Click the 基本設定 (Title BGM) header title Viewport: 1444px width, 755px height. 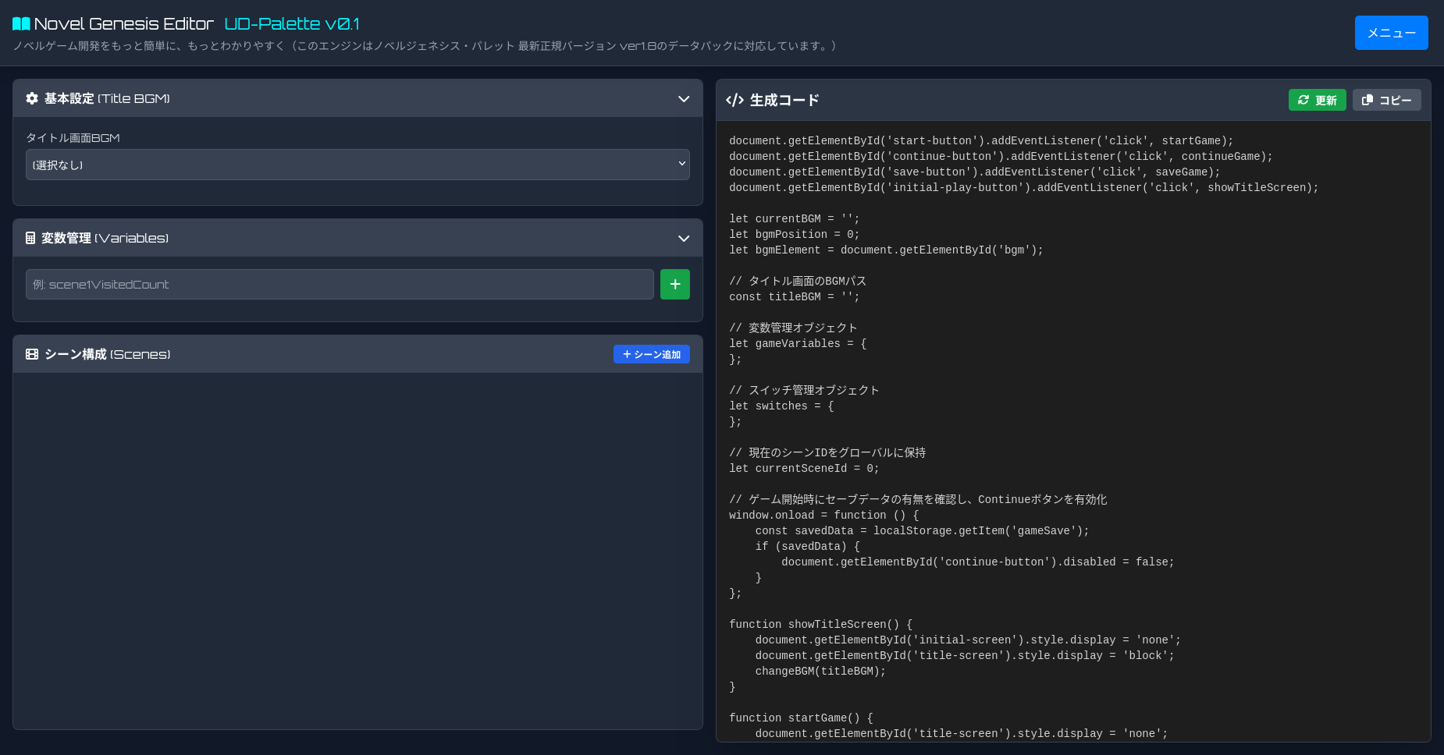[x=107, y=98]
